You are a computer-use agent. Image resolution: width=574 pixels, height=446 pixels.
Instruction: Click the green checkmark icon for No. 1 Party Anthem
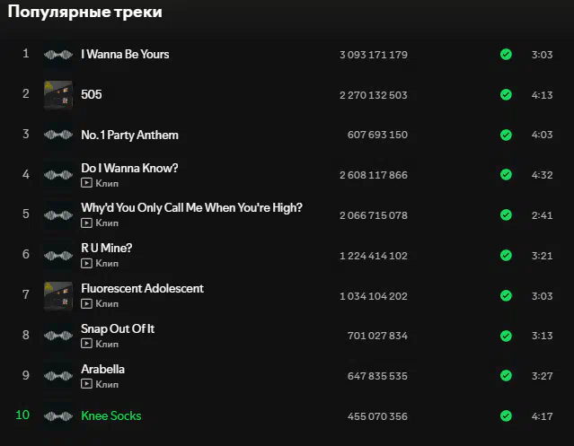[x=506, y=135]
